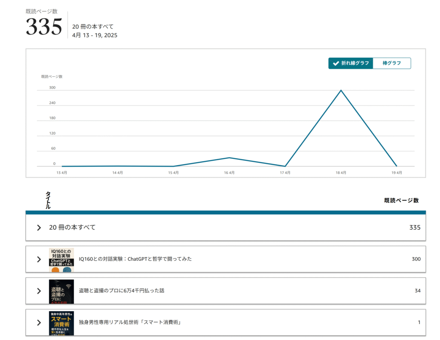440x340 pixels.
Task: Click the 13 4月 x-axis label
Action: (x=62, y=173)
